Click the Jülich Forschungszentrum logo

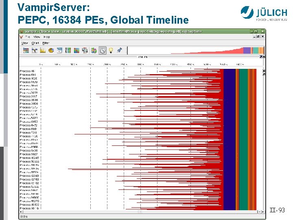[x=264, y=13]
